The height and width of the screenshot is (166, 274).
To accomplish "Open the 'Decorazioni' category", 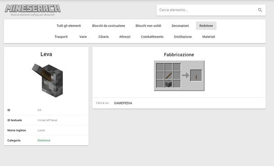I will pyautogui.click(x=180, y=26).
